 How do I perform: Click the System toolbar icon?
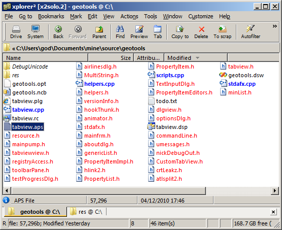pyautogui.click(x=36, y=29)
